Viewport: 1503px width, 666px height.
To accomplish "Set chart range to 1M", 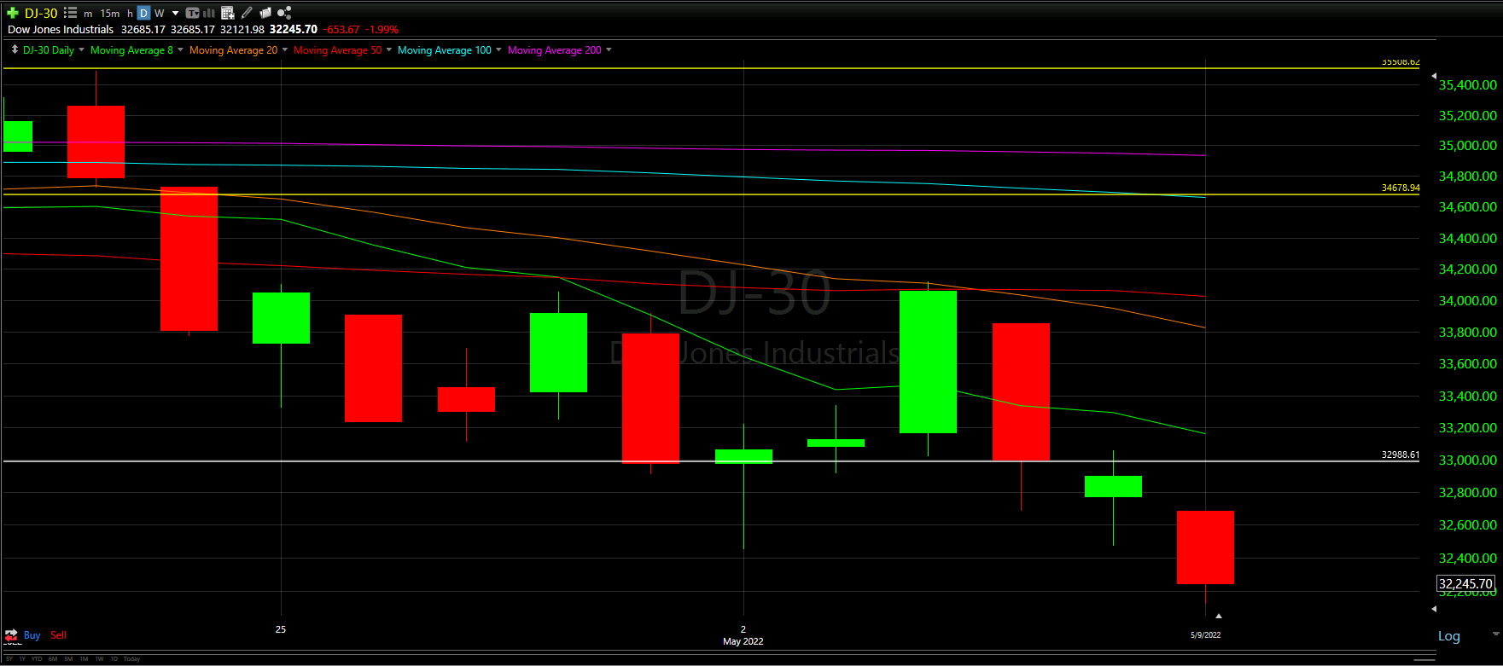I will click(x=84, y=658).
